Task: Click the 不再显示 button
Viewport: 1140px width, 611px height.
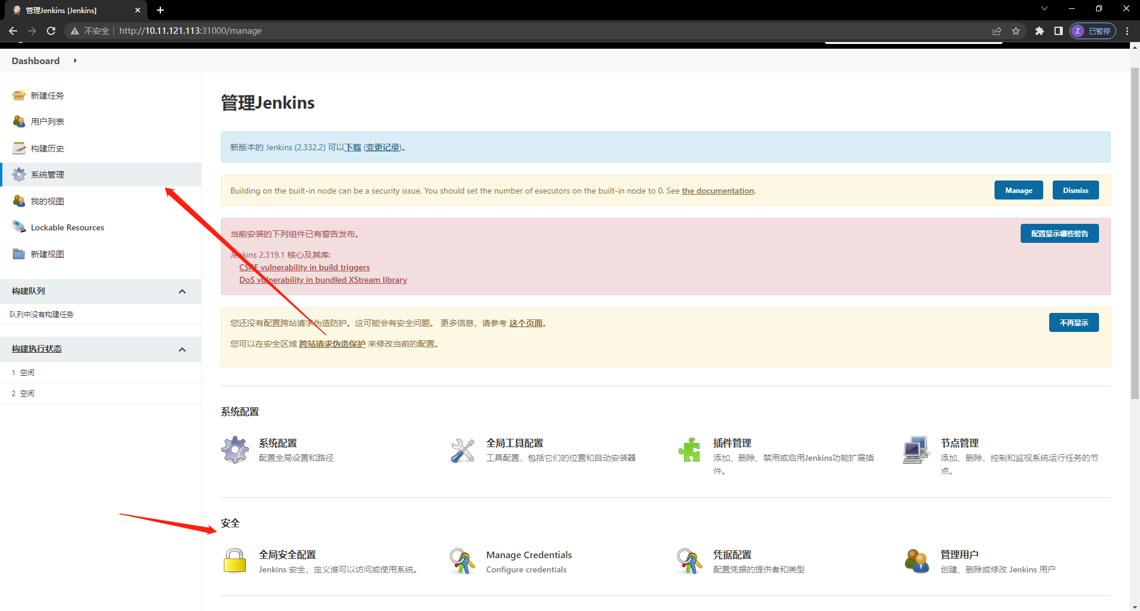Action: [x=1073, y=322]
